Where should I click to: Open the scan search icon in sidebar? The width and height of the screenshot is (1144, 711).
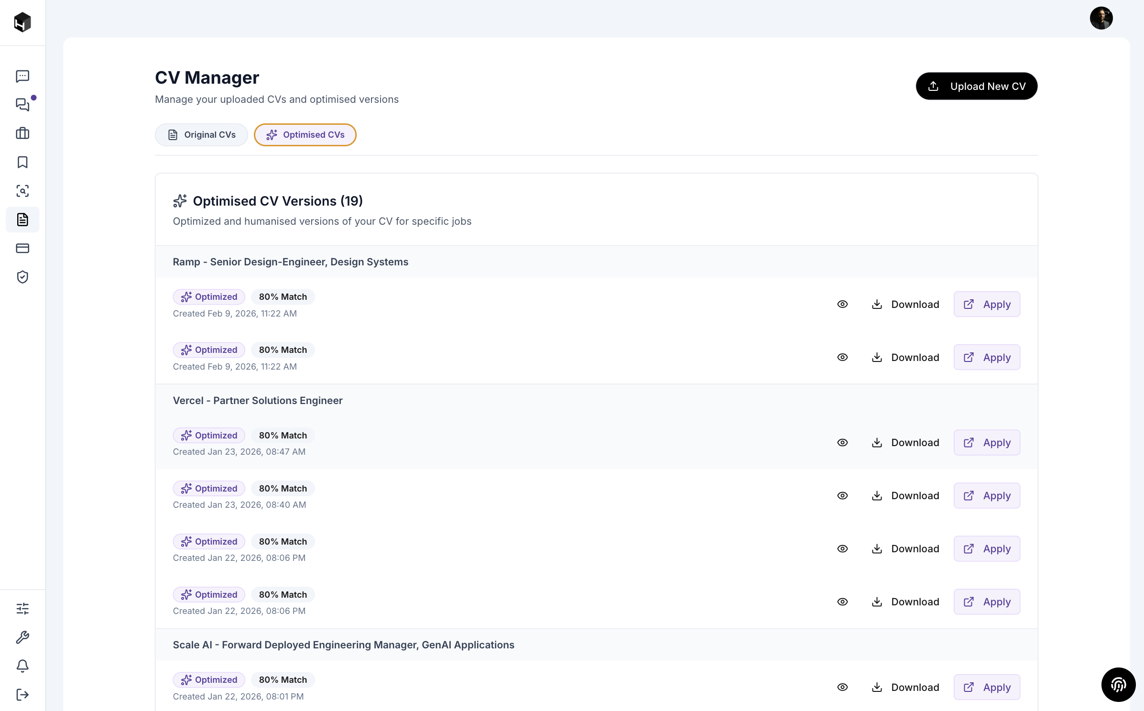point(22,191)
